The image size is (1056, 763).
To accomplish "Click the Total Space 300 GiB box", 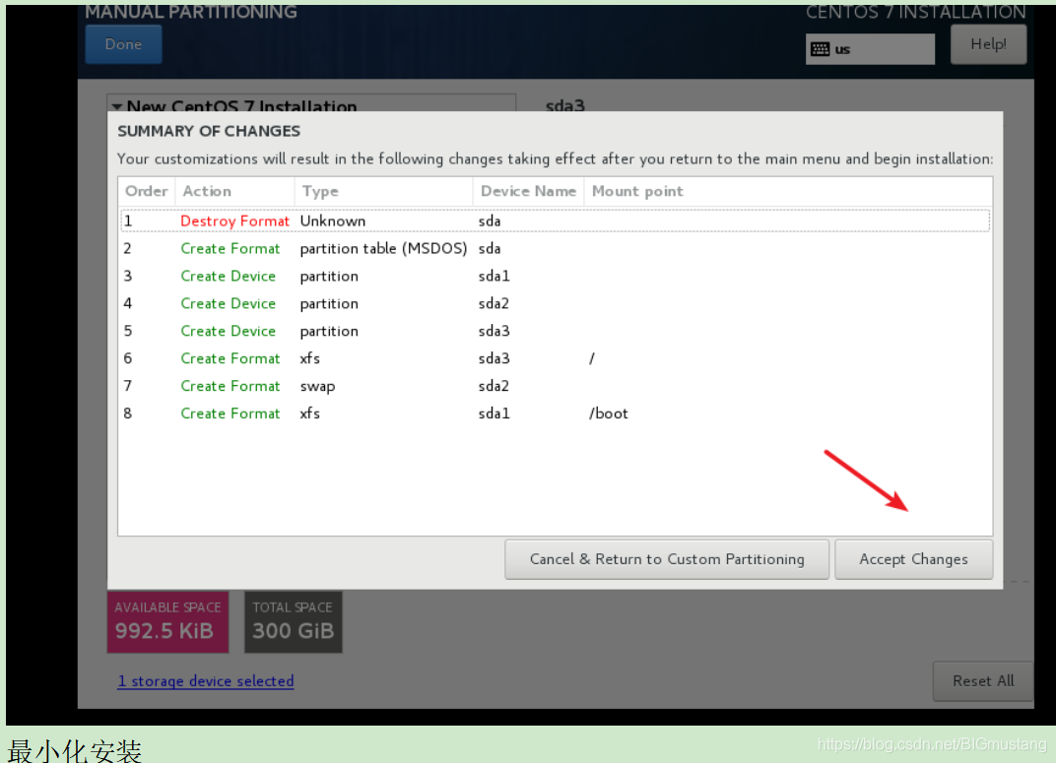I will coord(293,621).
